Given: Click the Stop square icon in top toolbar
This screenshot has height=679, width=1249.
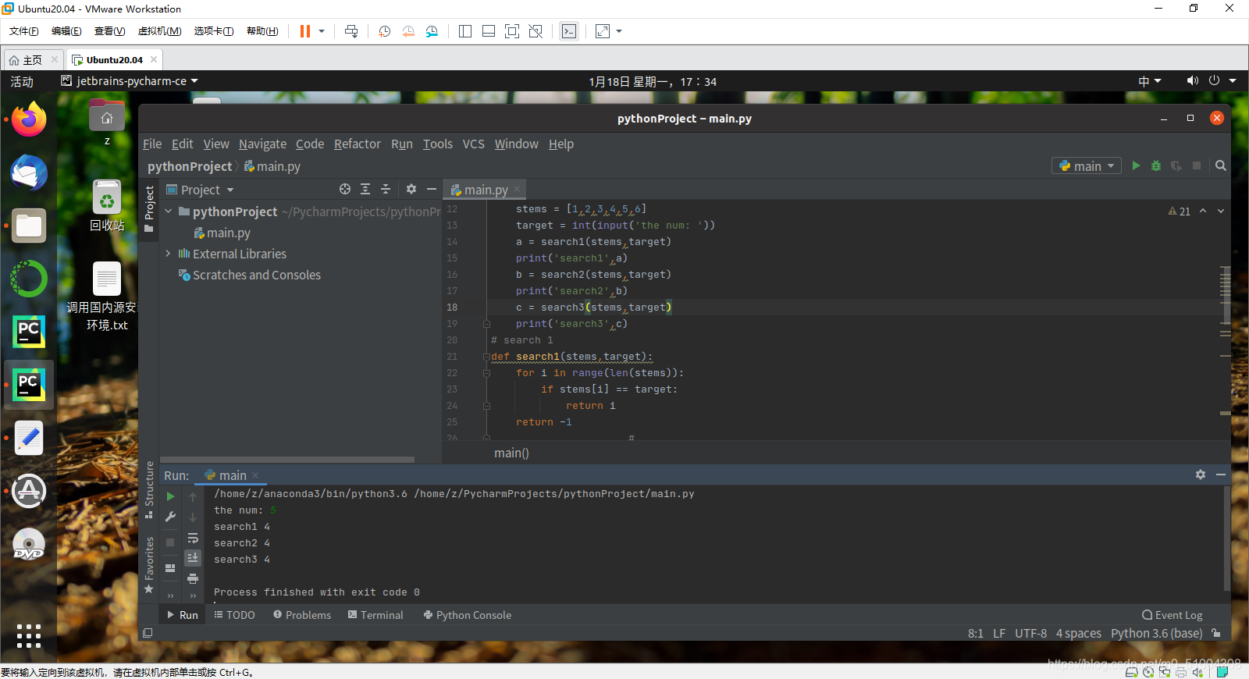Looking at the screenshot, I should (x=1197, y=165).
